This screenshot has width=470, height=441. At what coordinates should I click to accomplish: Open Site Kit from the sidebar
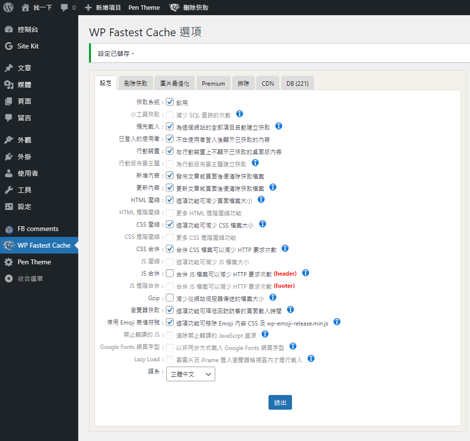click(x=28, y=46)
